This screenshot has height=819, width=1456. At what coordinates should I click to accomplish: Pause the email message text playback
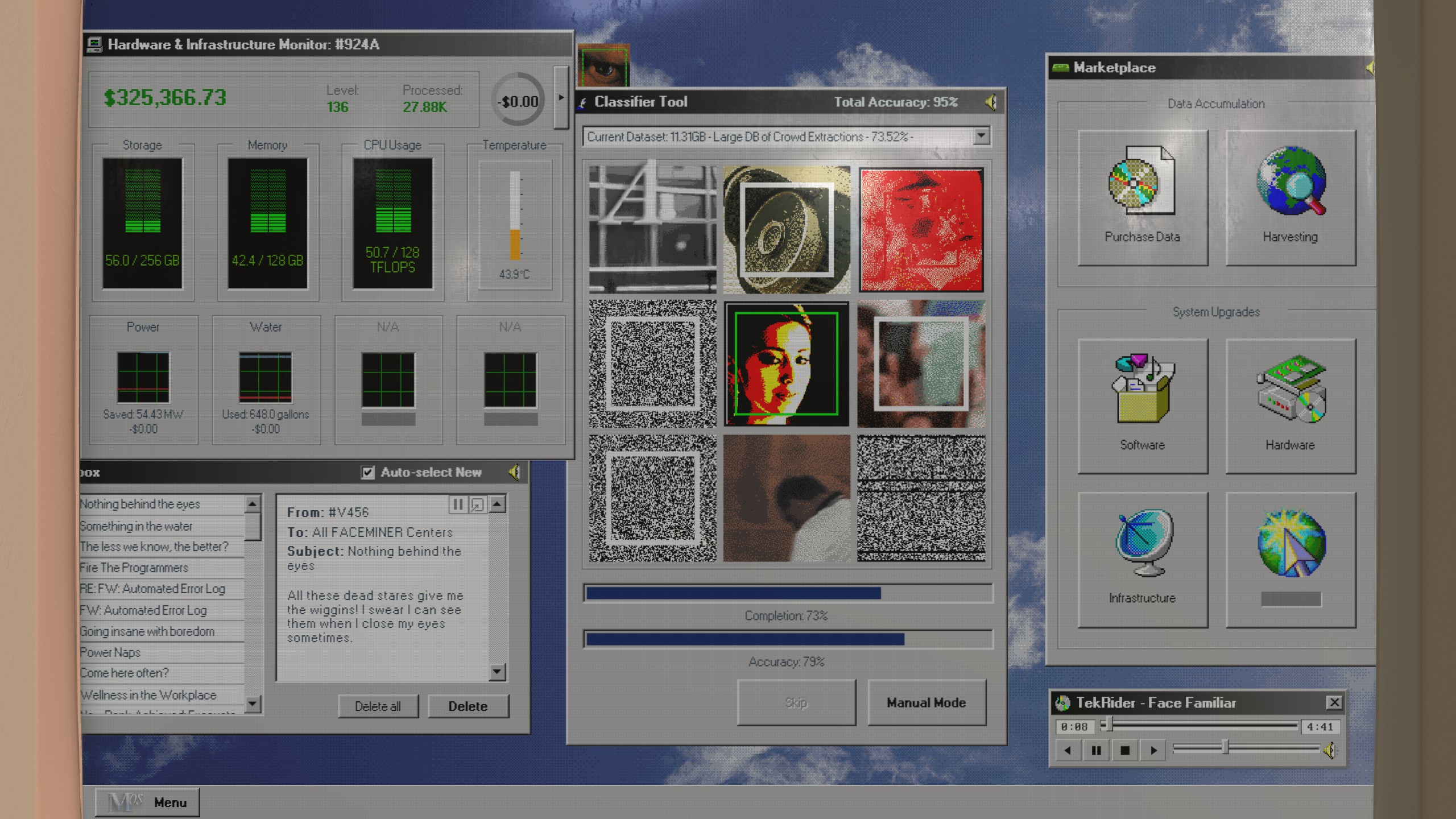click(457, 504)
